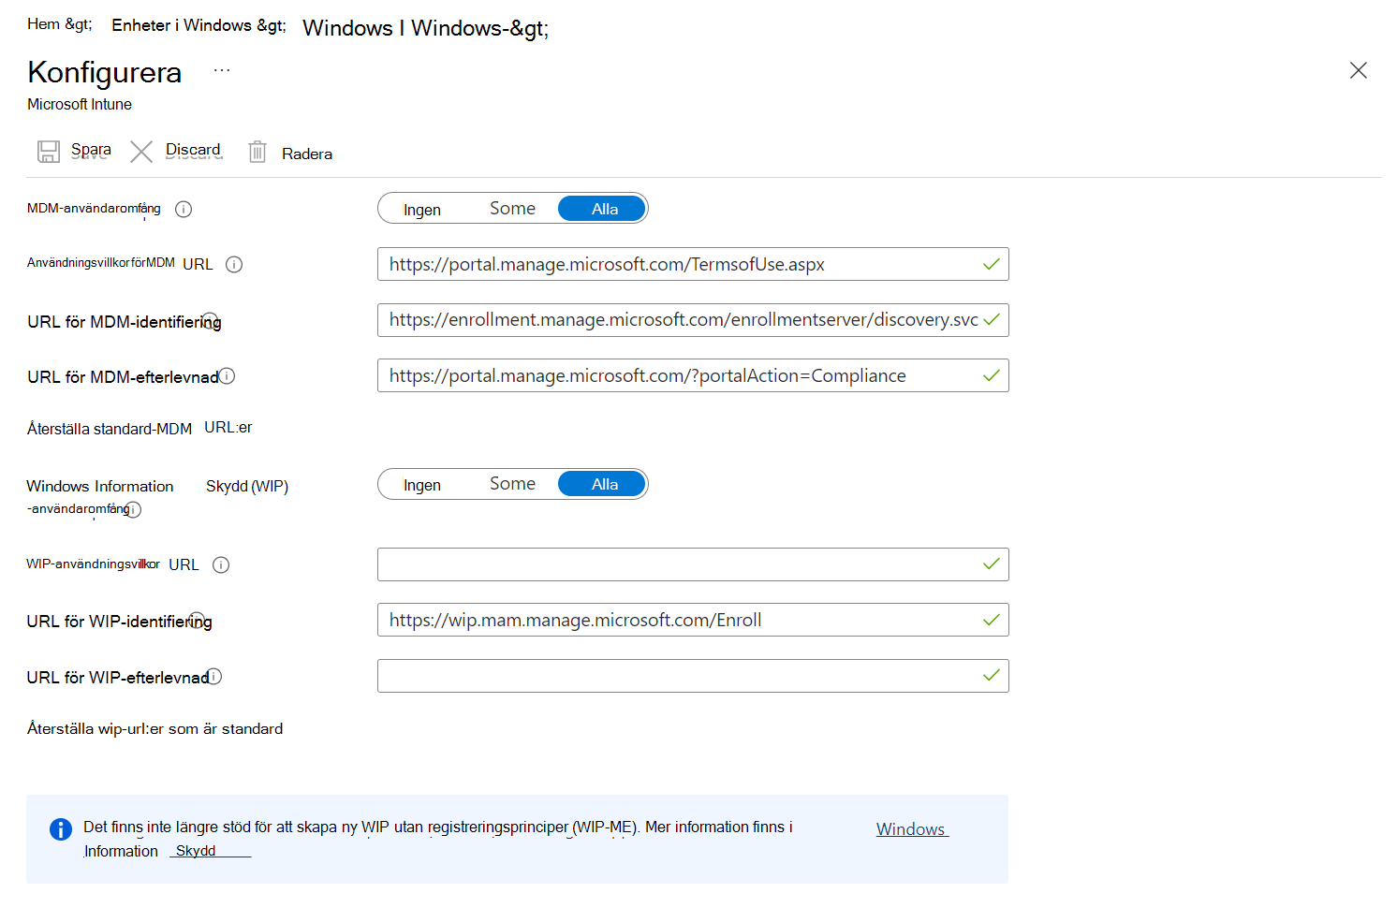Click the empty WIP-användningsvillkor URL field

click(693, 564)
